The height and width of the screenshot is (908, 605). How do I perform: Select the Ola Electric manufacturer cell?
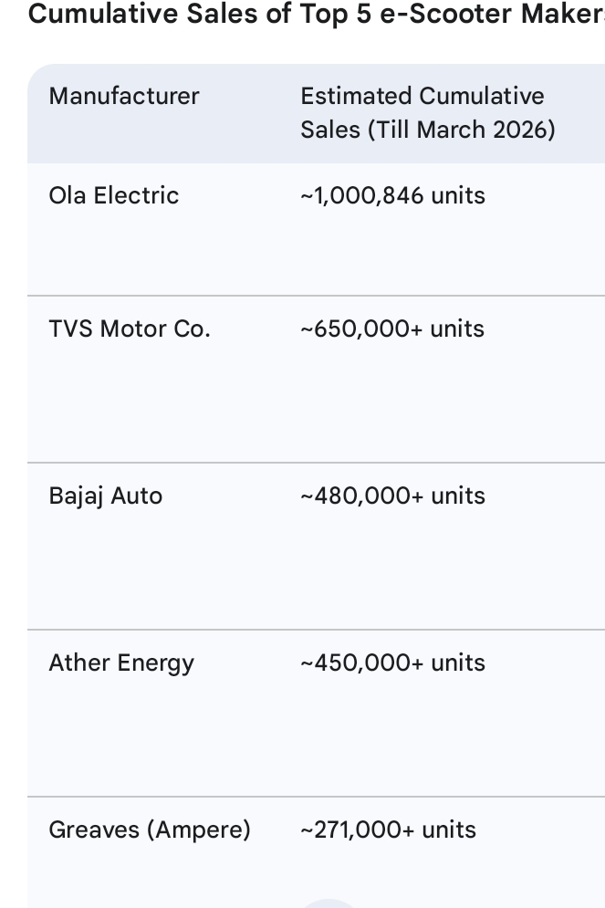click(x=114, y=195)
